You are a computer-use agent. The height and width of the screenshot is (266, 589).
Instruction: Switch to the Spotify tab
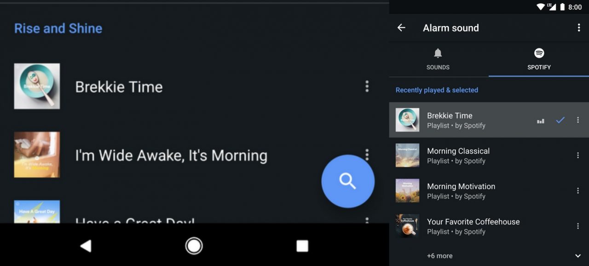pos(539,59)
